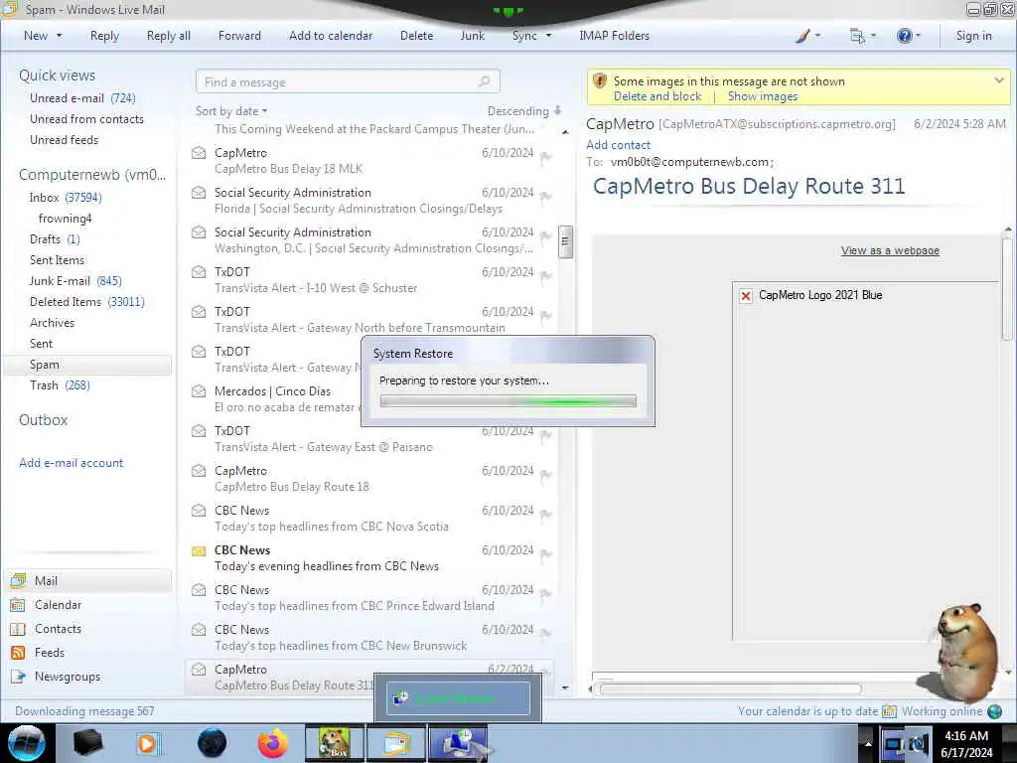Image resolution: width=1017 pixels, height=763 pixels.
Task: Click the search magnifier icon
Action: pos(484,81)
